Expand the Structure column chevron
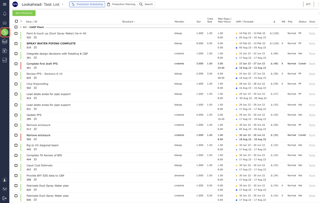Screen dimensions: 320x203 coord(135,22)
